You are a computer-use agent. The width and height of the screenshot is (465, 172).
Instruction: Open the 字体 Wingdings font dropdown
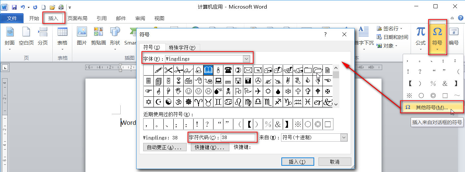[246, 59]
